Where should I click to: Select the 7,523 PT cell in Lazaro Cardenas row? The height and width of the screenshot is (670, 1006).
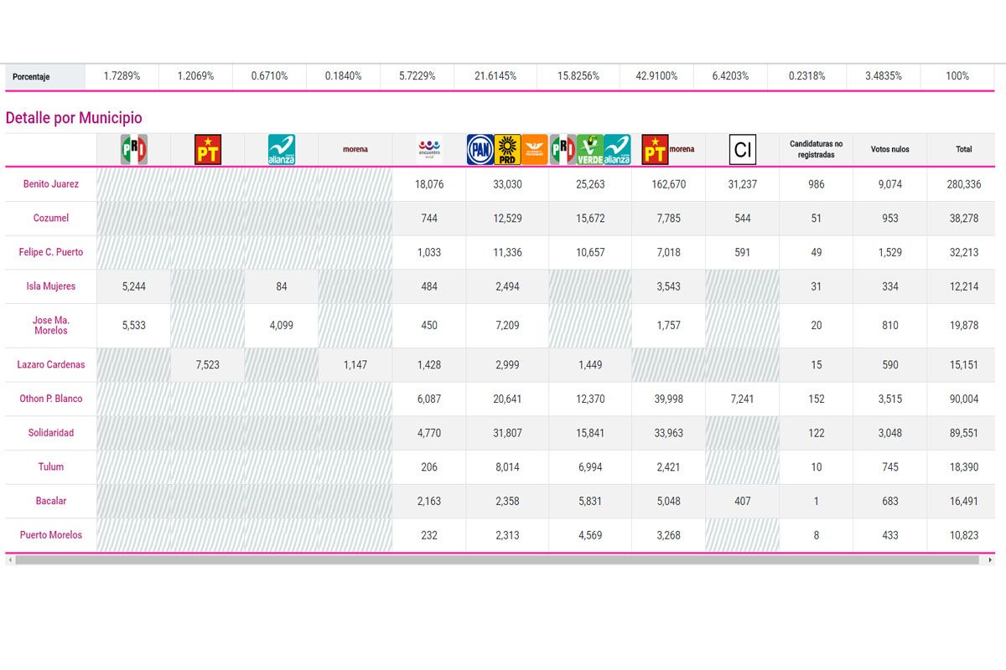click(x=207, y=365)
